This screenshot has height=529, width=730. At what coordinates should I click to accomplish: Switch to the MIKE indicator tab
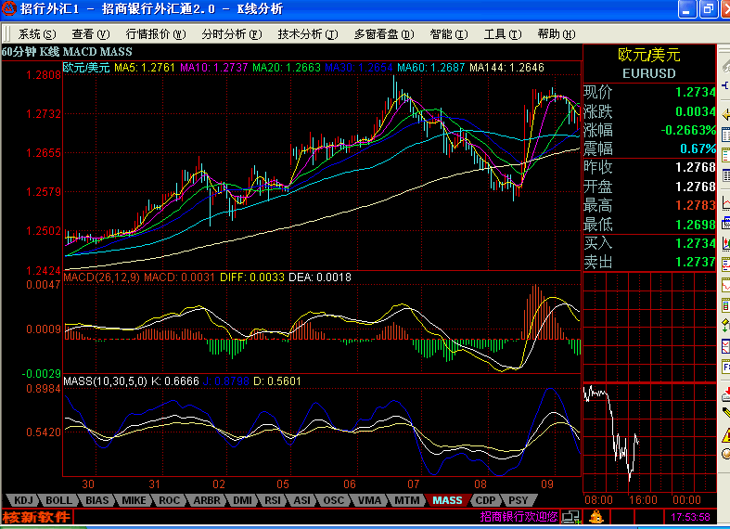(x=134, y=500)
